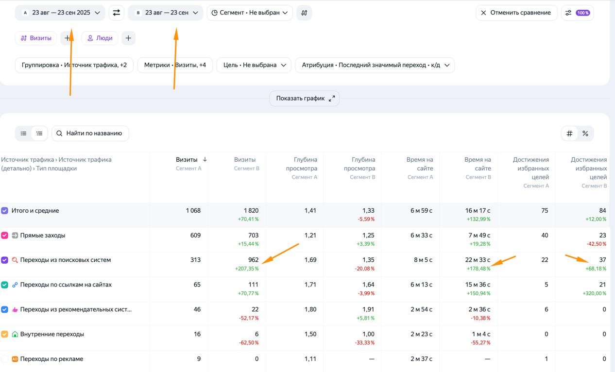Click the compare segments icon beside the Сегмент dropdown
The width and height of the screenshot is (615, 372).
tap(304, 13)
